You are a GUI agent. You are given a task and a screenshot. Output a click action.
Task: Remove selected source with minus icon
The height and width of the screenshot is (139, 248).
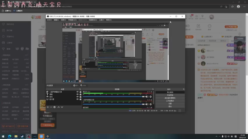click(51, 107)
